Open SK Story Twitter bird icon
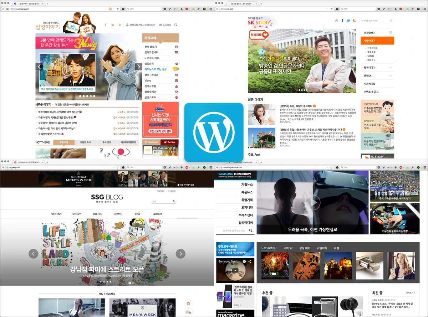 point(348,21)
